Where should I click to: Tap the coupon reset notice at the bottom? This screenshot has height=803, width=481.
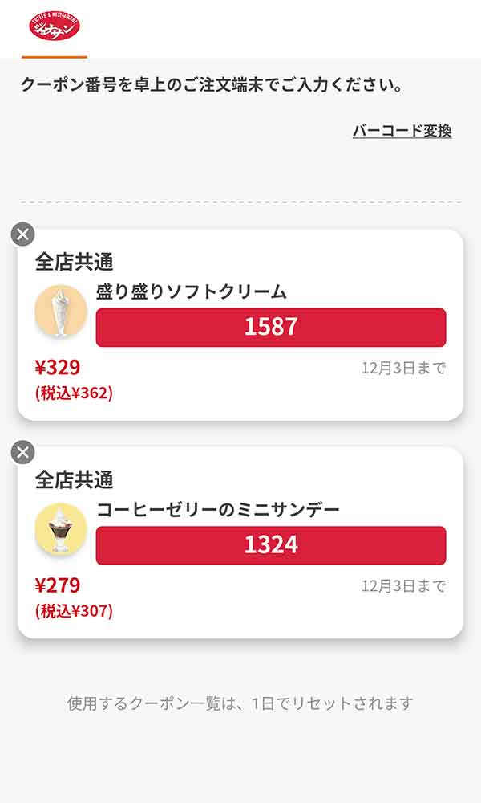tap(240, 701)
